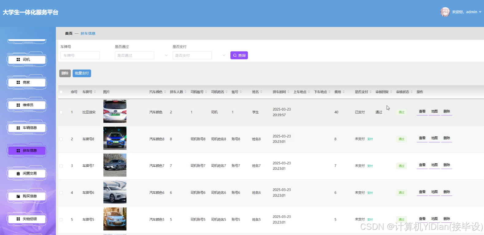The width and height of the screenshot is (484, 235).
Task: Click 地图 for the 车牌号5 row
Action: click(434, 219)
